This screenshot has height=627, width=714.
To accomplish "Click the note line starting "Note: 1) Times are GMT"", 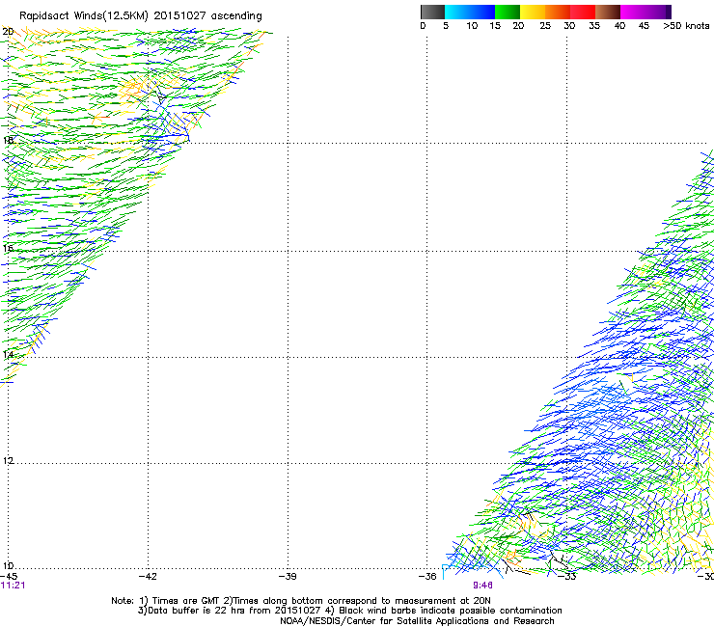I will coord(301,601).
